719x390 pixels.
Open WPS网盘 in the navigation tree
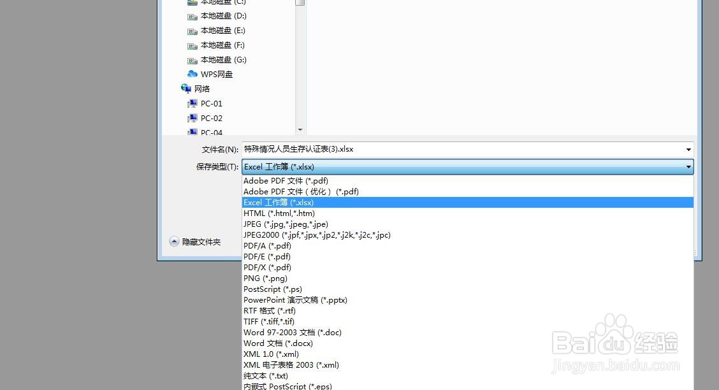[x=217, y=75]
